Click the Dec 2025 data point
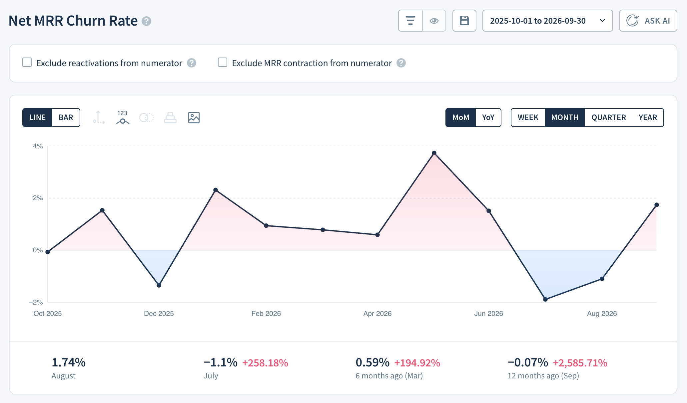The image size is (687, 403). pyautogui.click(x=159, y=285)
